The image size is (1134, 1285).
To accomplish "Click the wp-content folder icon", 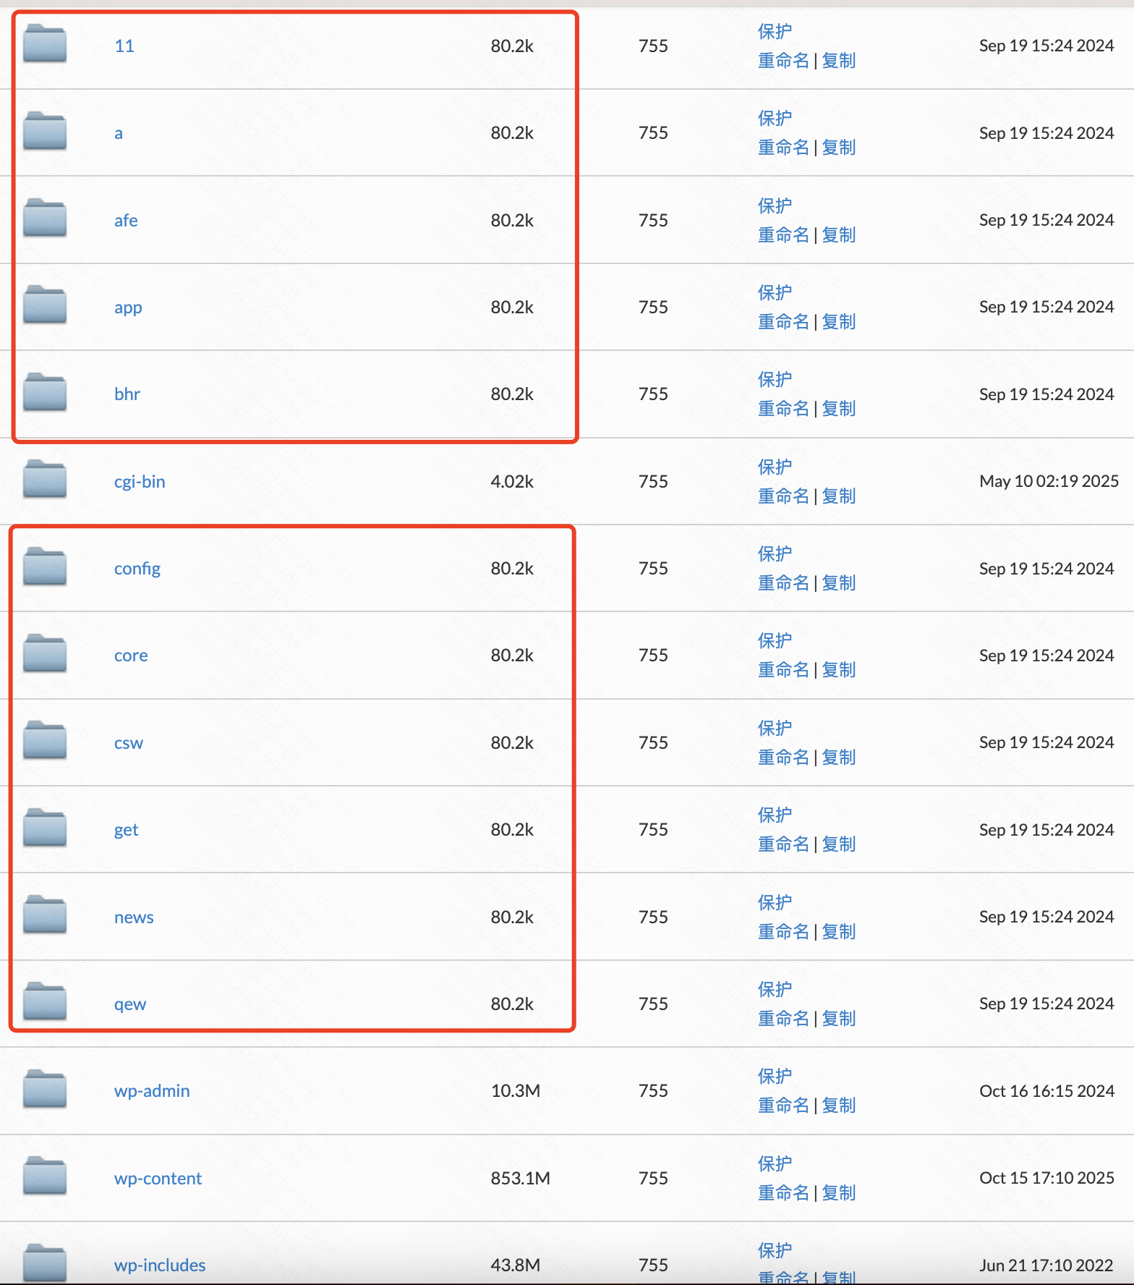I will (45, 1177).
